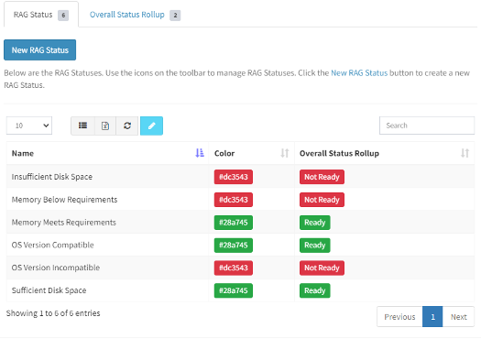Sort by Color column sort icon
This screenshot has width=481, height=339.
(x=285, y=153)
